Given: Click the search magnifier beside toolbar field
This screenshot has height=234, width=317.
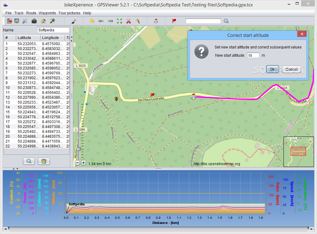Looking at the screenshot, I should (226, 21).
